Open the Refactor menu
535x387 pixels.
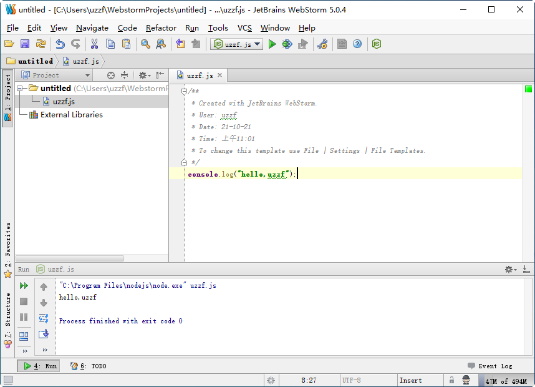pos(161,28)
